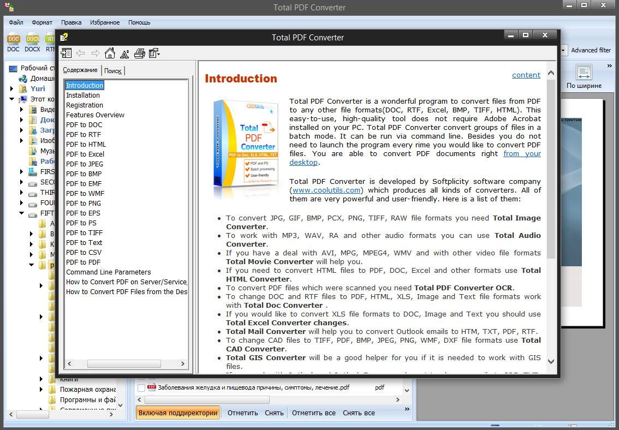Open Command Line Parameters topic

point(109,272)
